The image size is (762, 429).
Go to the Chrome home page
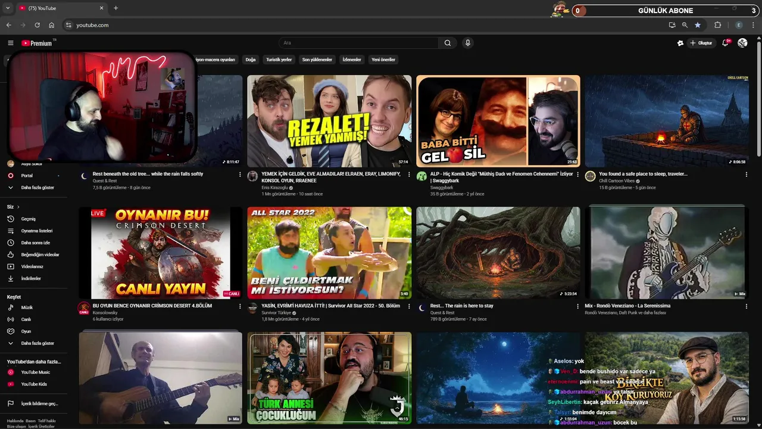coord(52,25)
